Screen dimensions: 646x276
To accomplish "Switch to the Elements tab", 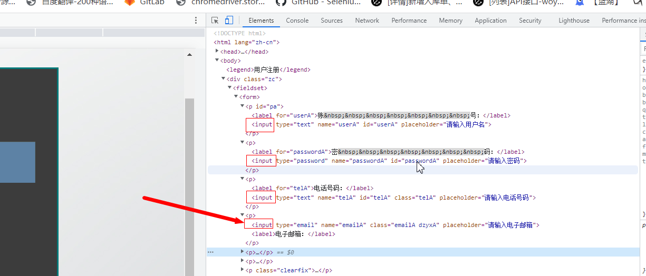I will [261, 21].
